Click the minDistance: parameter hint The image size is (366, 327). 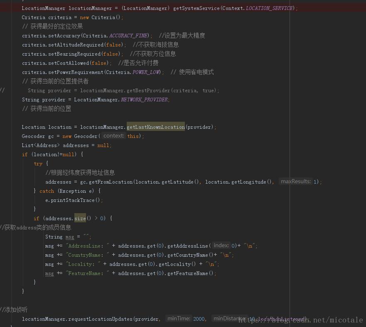click(x=229, y=319)
